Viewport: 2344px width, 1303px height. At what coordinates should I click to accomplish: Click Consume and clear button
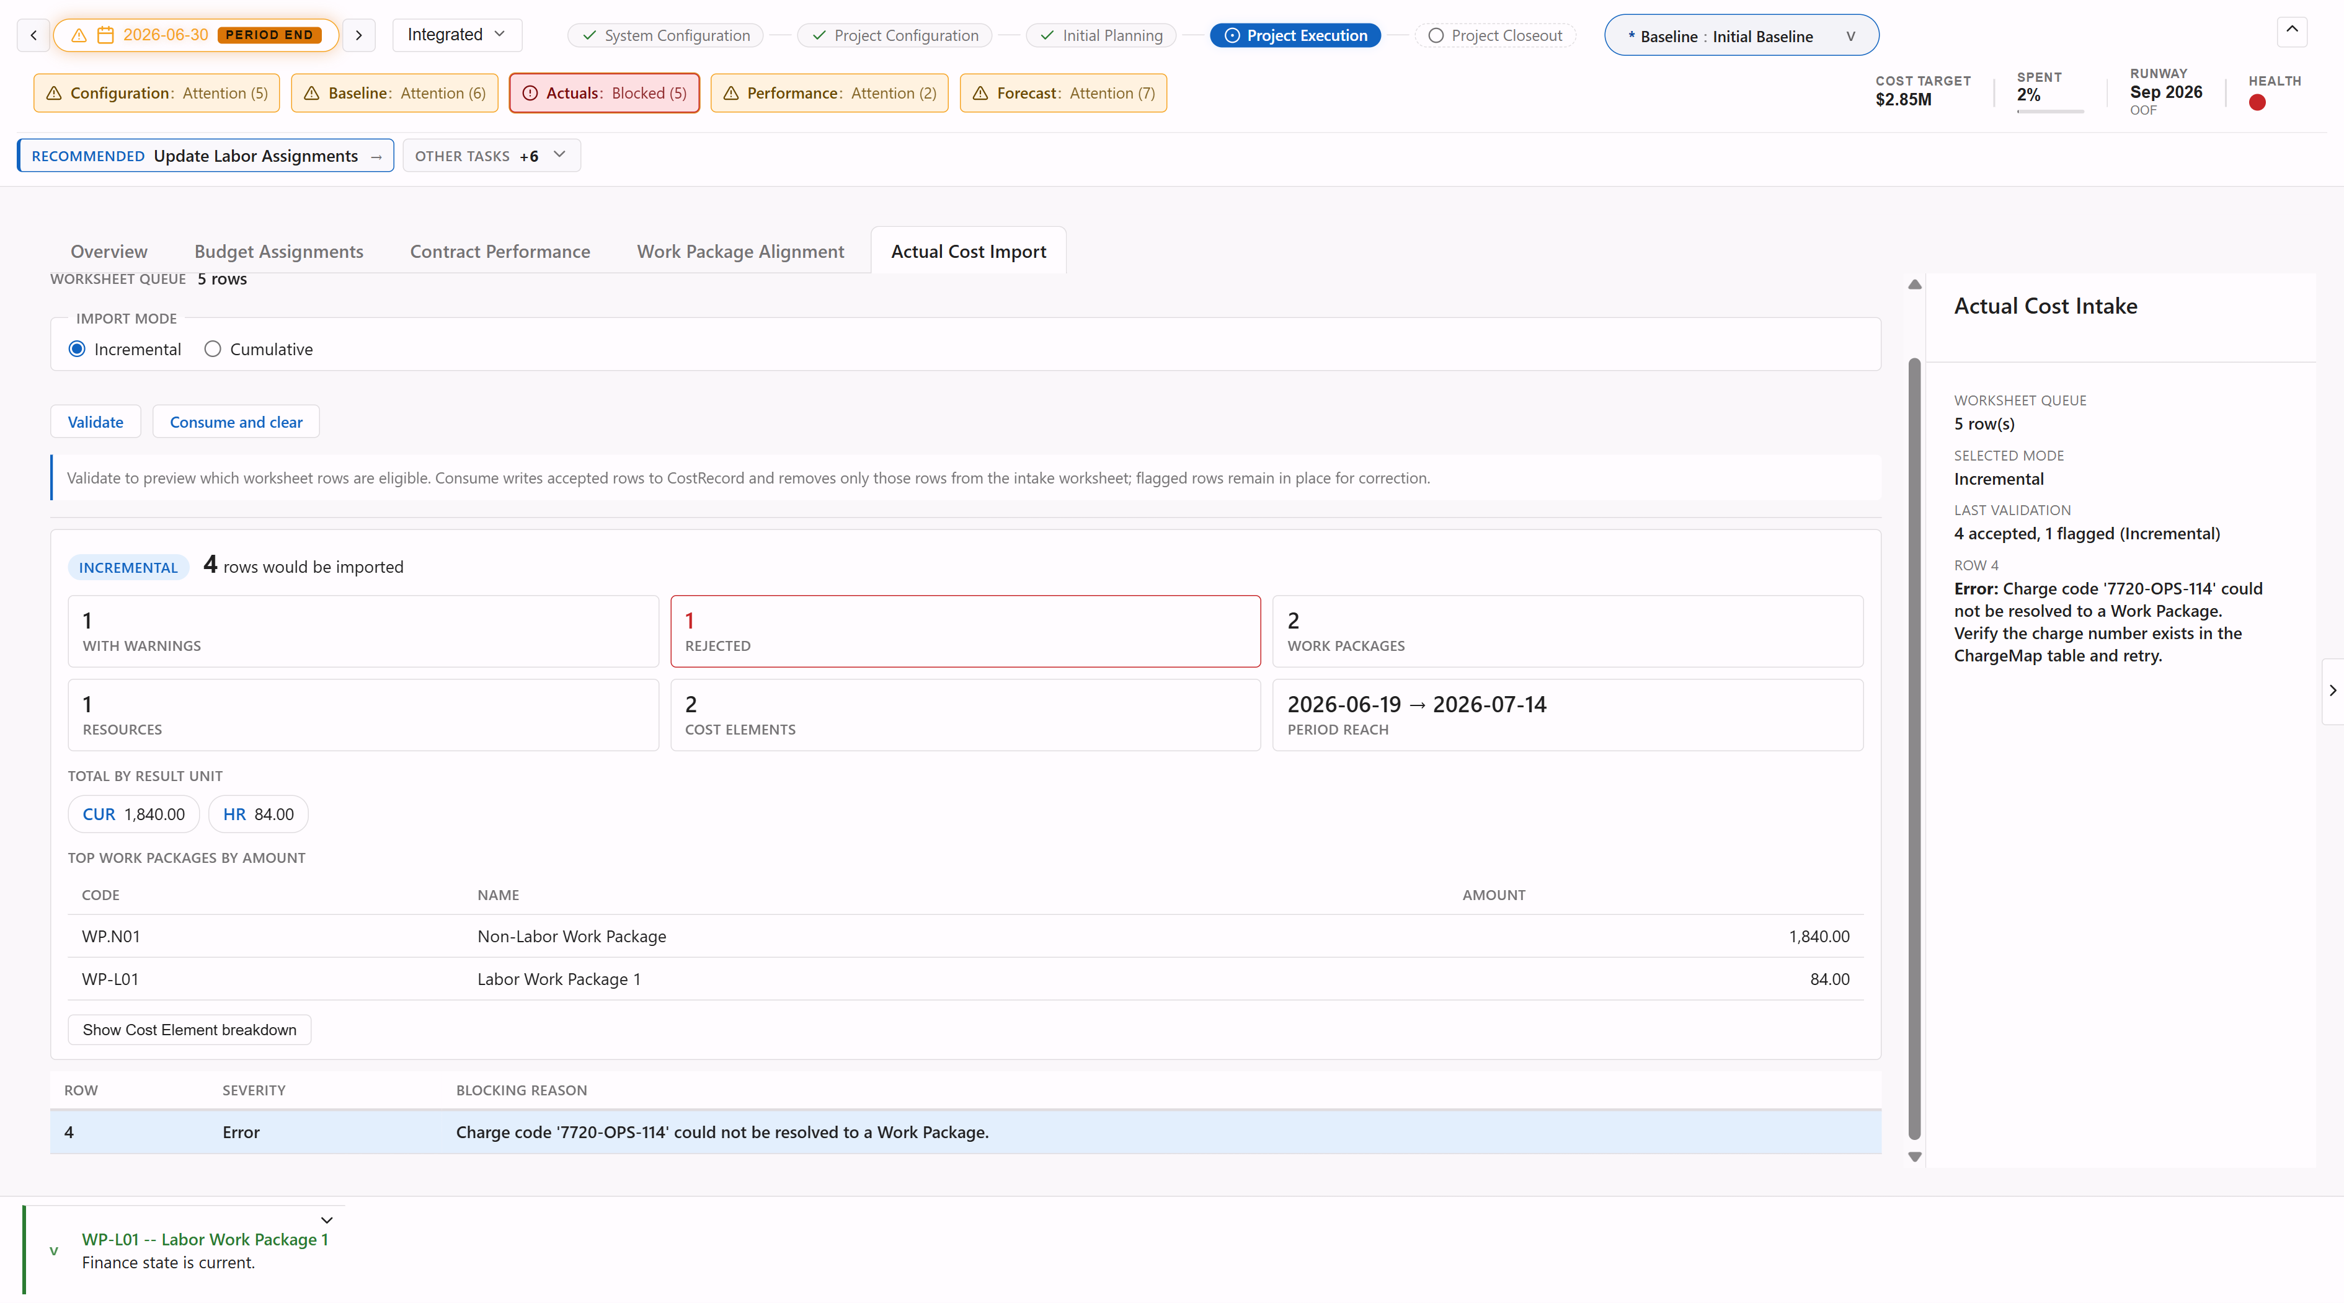click(x=236, y=422)
